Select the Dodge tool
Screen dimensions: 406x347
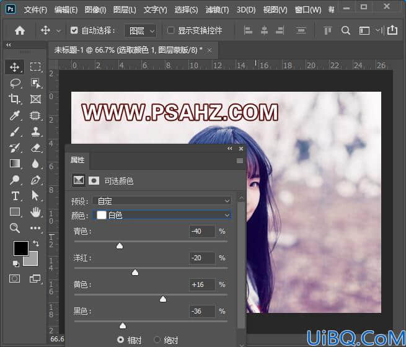15,180
